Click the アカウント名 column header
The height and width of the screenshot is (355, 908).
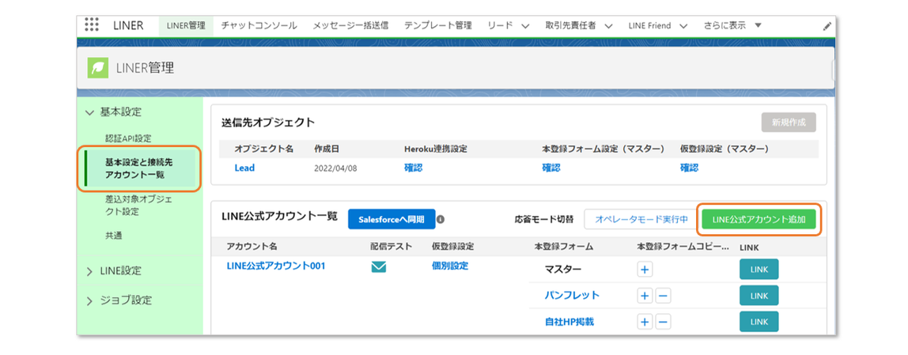[252, 247]
